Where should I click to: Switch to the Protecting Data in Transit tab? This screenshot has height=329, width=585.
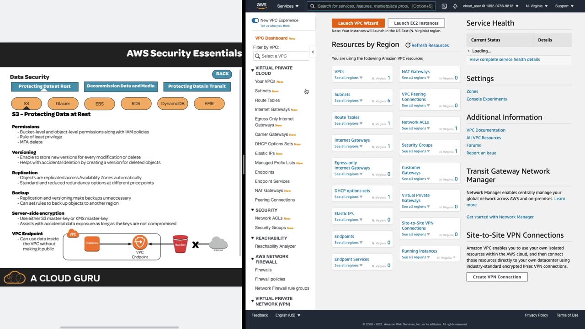coord(197,86)
